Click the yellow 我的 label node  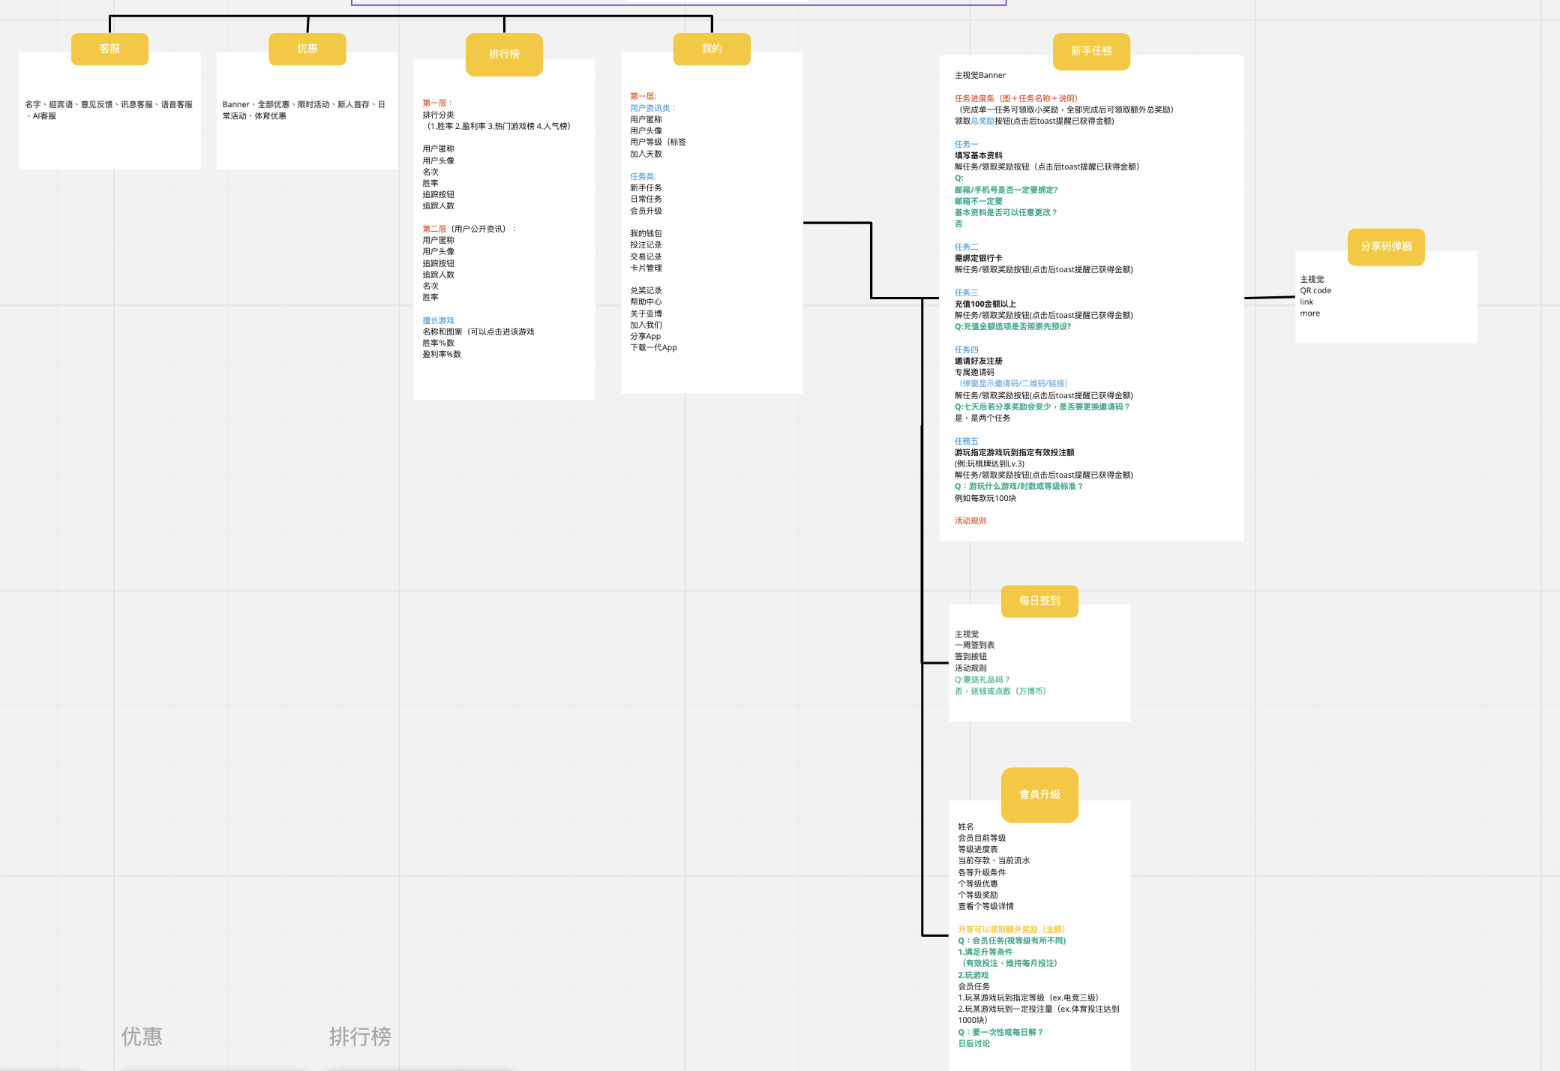(x=711, y=49)
